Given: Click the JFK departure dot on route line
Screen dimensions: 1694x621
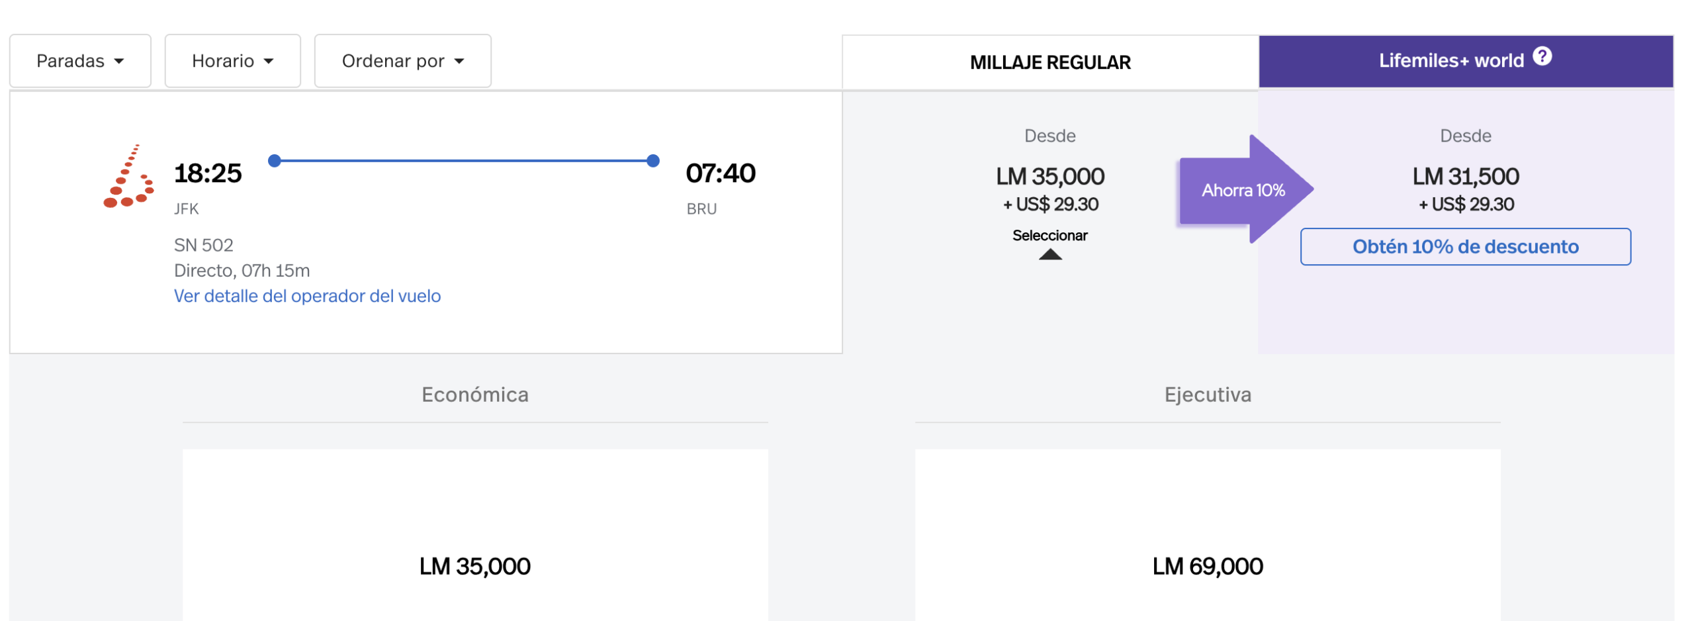Looking at the screenshot, I should (275, 160).
